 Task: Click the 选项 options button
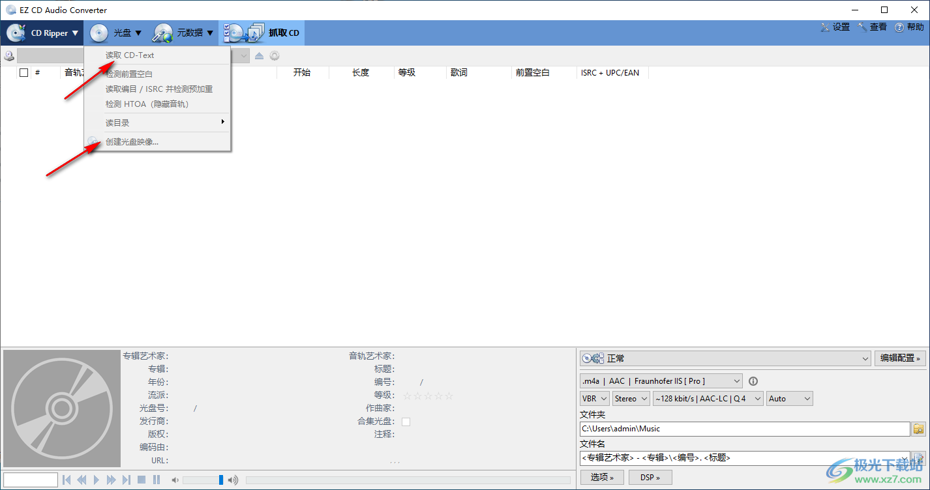click(602, 478)
